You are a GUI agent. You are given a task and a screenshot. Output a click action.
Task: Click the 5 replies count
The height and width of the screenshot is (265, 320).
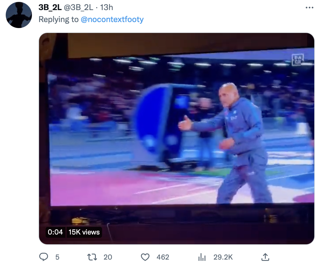(57, 257)
